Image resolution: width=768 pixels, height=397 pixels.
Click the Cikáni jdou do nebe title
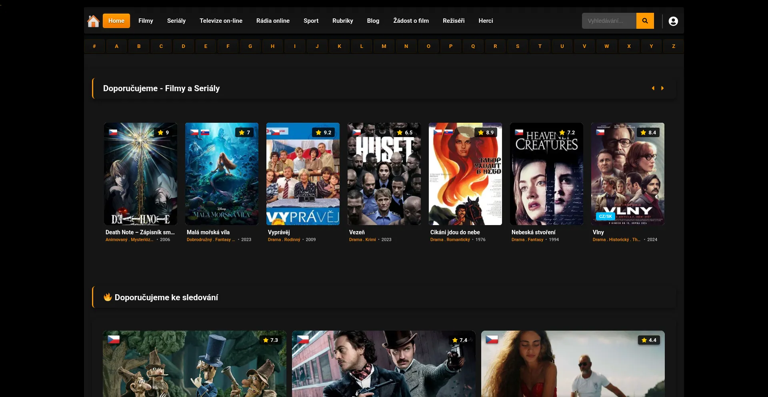click(455, 232)
